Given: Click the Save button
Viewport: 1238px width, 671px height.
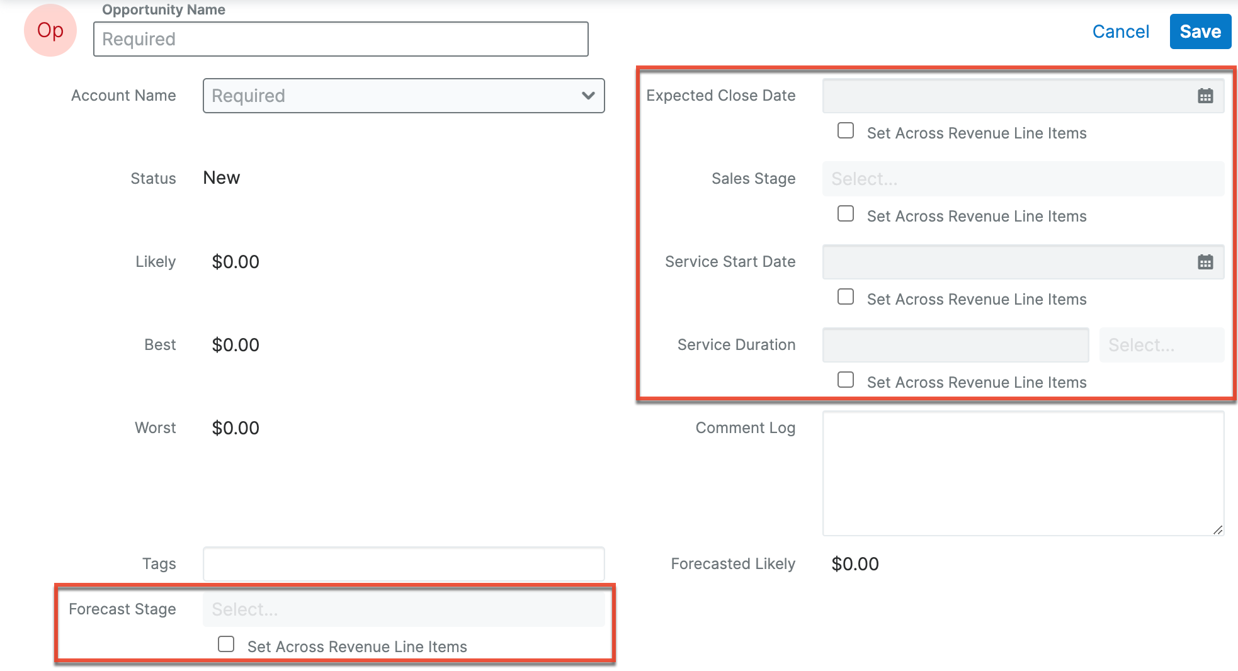Looking at the screenshot, I should (x=1200, y=31).
